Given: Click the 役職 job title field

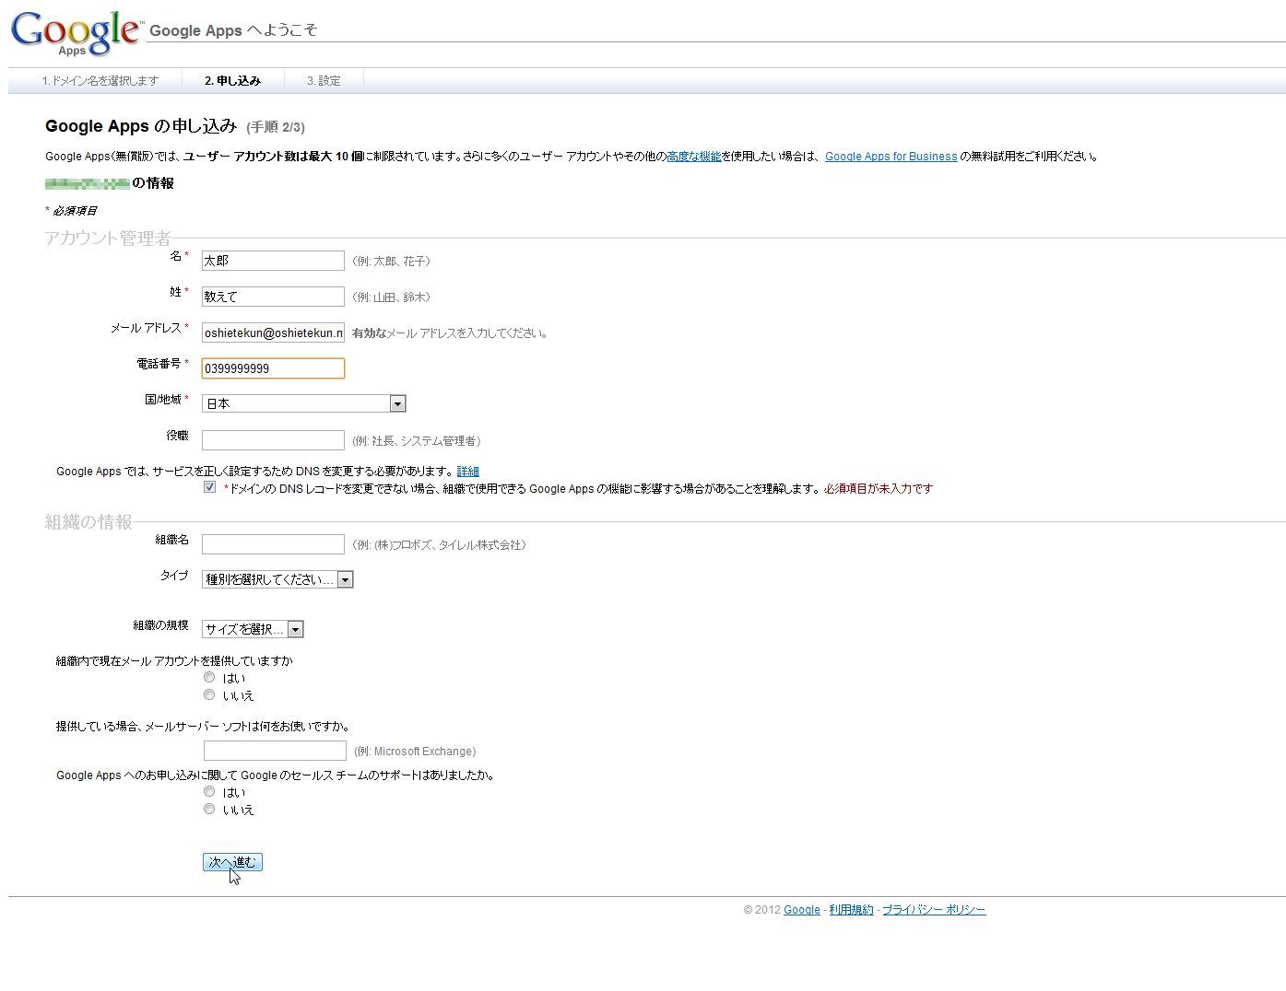Looking at the screenshot, I should tap(273, 440).
